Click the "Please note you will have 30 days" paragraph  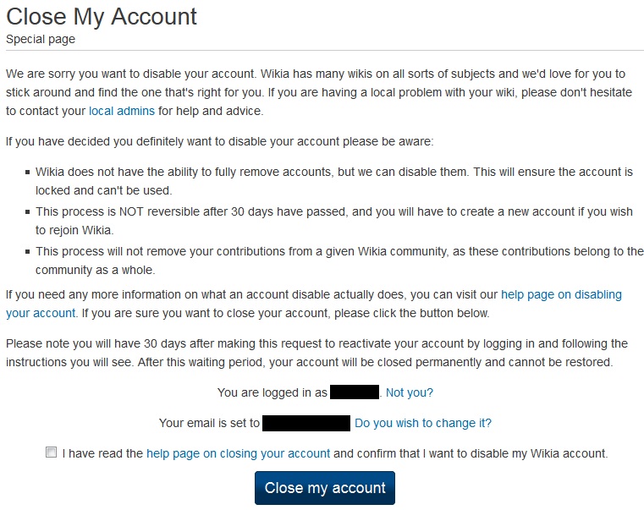316,353
